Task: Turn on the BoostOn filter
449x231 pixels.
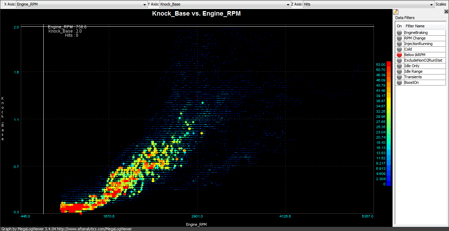Action: click(399, 82)
